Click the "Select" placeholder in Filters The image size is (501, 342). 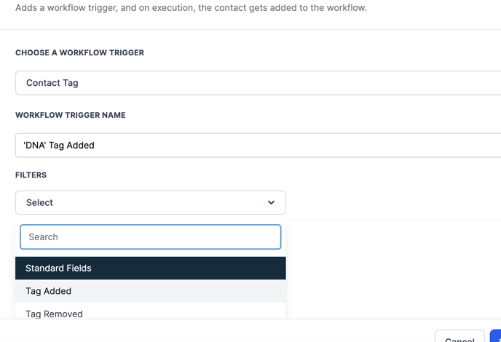coord(39,203)
